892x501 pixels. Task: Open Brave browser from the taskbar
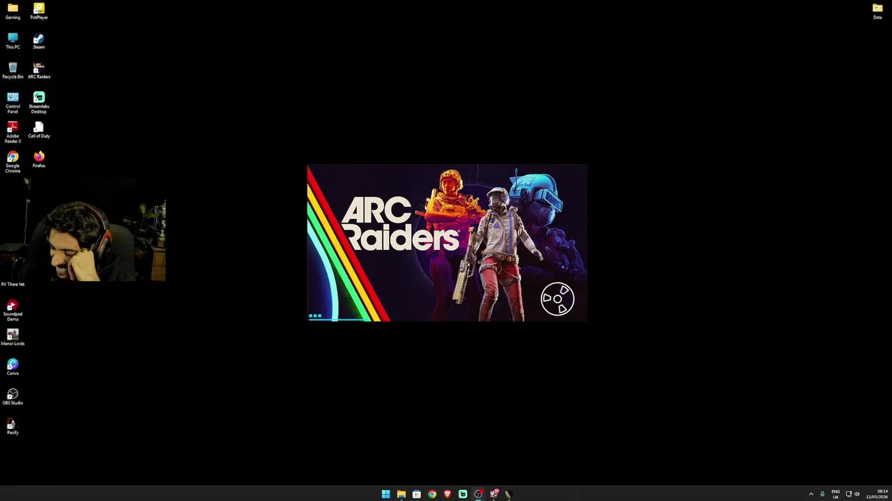[x=447, y=494]
